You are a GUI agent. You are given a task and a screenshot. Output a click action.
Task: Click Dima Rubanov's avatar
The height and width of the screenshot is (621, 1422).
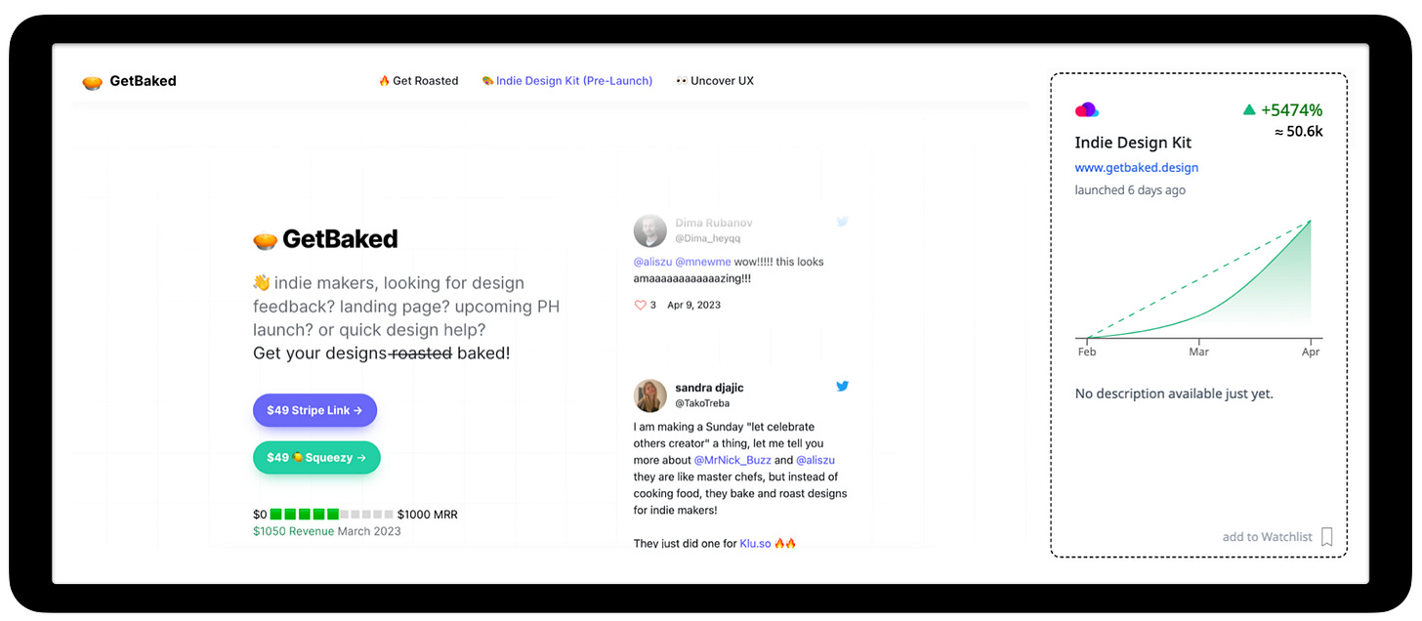click(x=650, y=231)
